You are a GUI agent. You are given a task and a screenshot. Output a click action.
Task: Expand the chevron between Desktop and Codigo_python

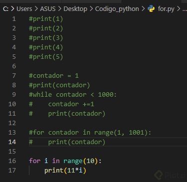(91, 9)
